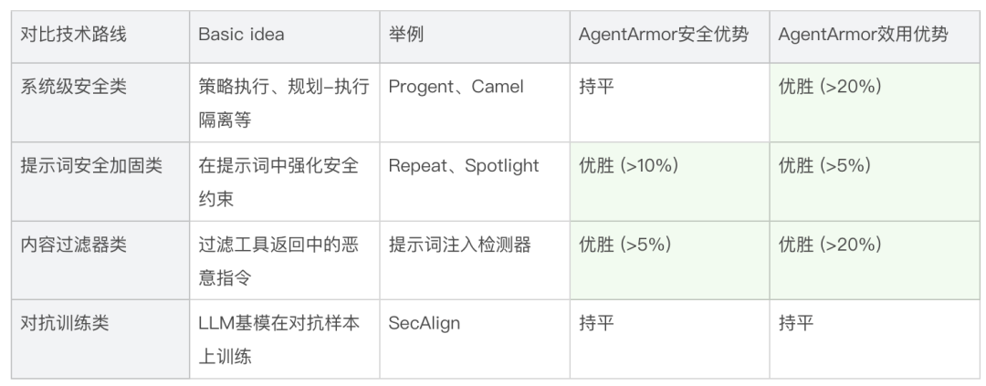Image resolution: width=986 pixels, height=386 pixels.
Task: Click the "对抗训练类" row label
Action: pyautogui.click(x=65, y=323)
